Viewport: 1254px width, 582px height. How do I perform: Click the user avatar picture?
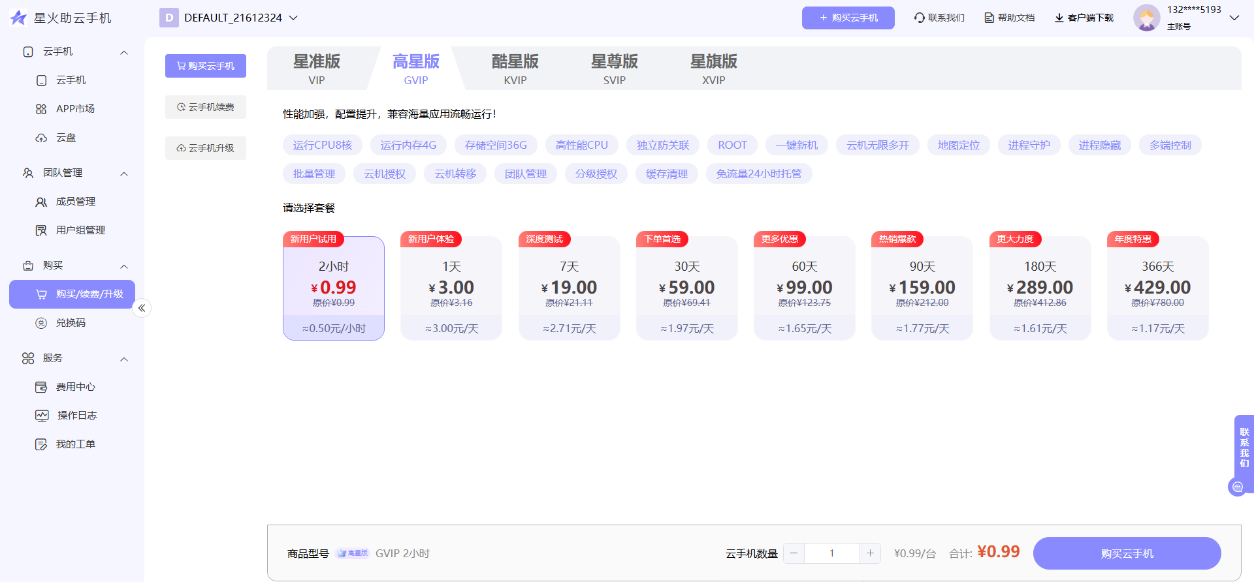click(1146, 18)
